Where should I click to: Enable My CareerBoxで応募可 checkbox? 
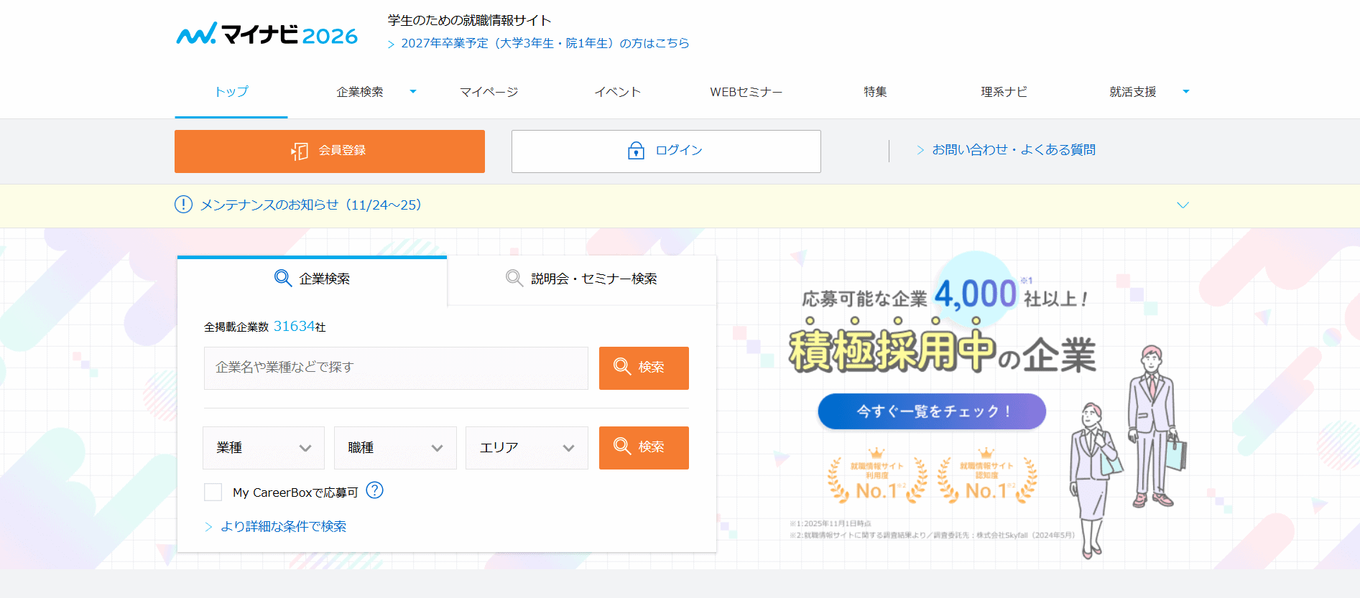pos(213,492)
